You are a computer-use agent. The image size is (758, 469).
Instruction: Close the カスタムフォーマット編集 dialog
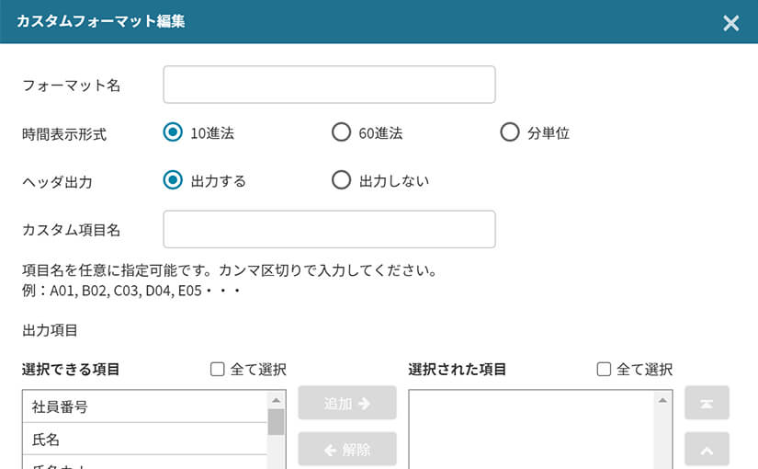point(731,23)
